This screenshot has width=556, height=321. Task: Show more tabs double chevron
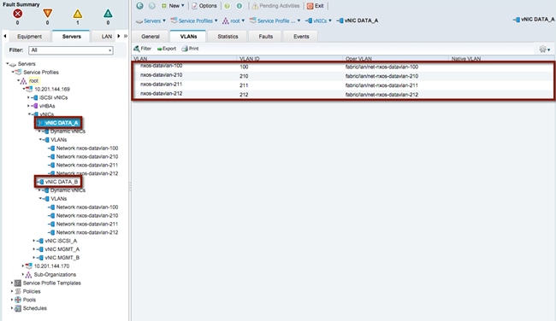coord(126,36)
